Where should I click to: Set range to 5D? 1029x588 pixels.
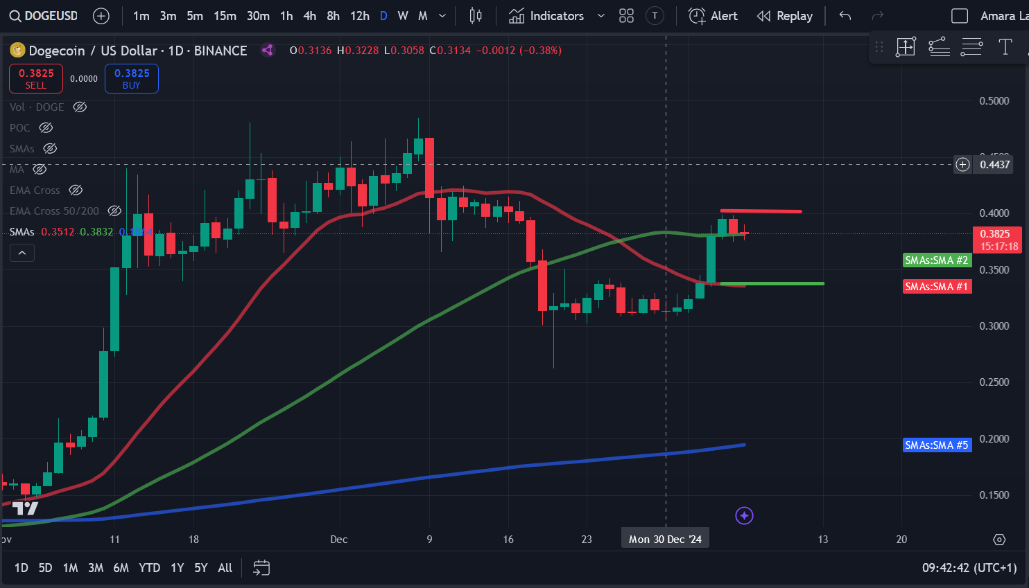45,568
